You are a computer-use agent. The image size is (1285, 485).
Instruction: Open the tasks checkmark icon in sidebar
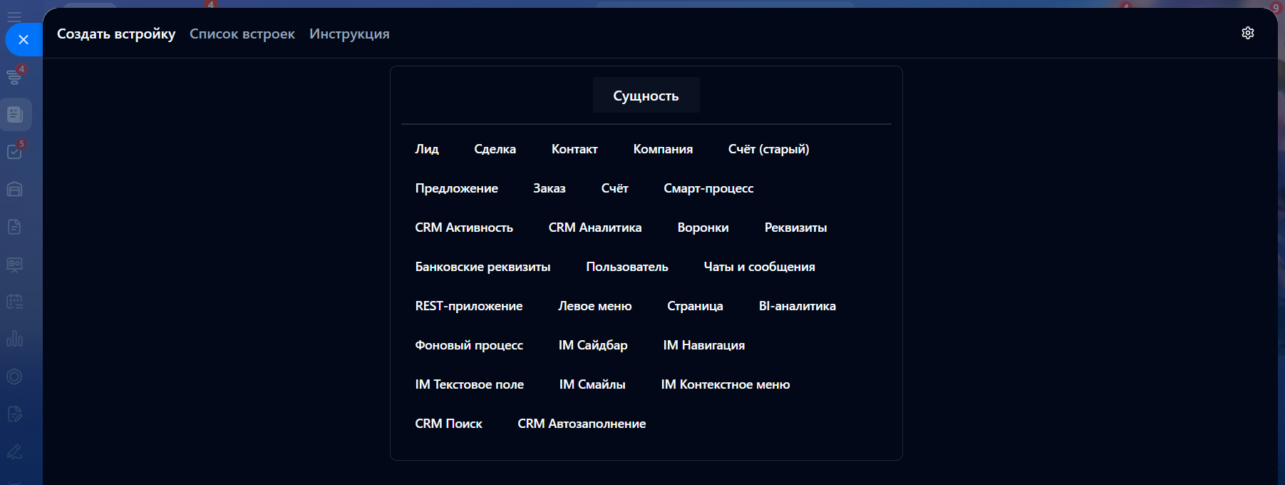[x=14, y=152]
